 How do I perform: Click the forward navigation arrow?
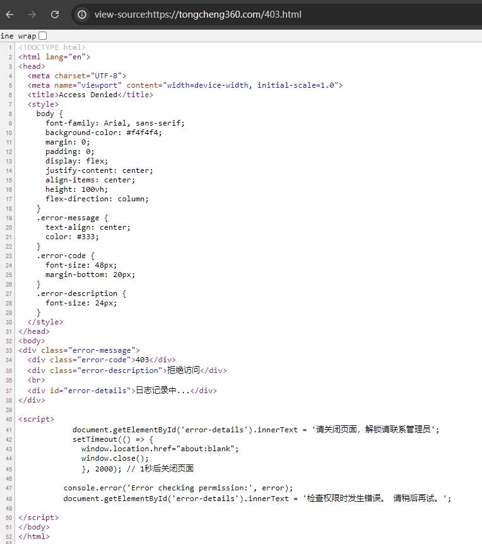(32, 15)
